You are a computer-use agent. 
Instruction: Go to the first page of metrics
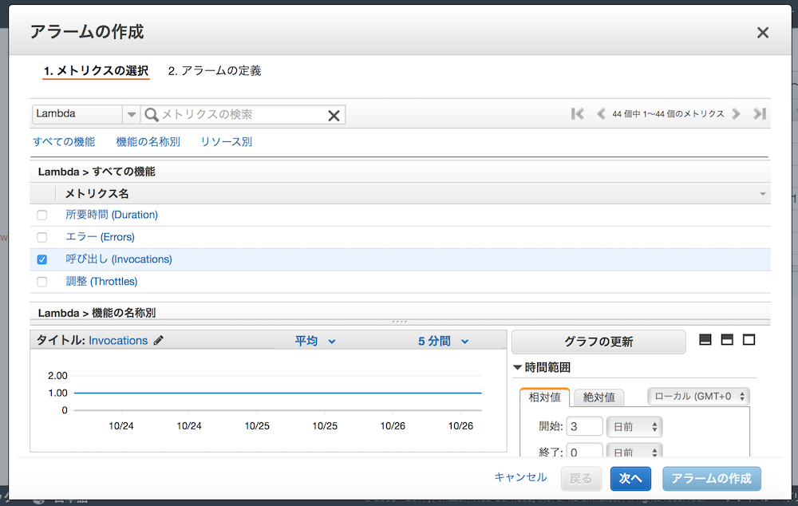[578, 114]
